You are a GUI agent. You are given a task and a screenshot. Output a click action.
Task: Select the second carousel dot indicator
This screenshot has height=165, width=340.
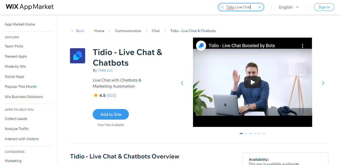pos(246,133)
